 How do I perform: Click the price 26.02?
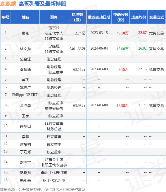[x=142, y=48]
